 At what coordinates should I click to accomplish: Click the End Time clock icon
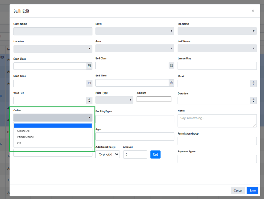tap(171, 83)
